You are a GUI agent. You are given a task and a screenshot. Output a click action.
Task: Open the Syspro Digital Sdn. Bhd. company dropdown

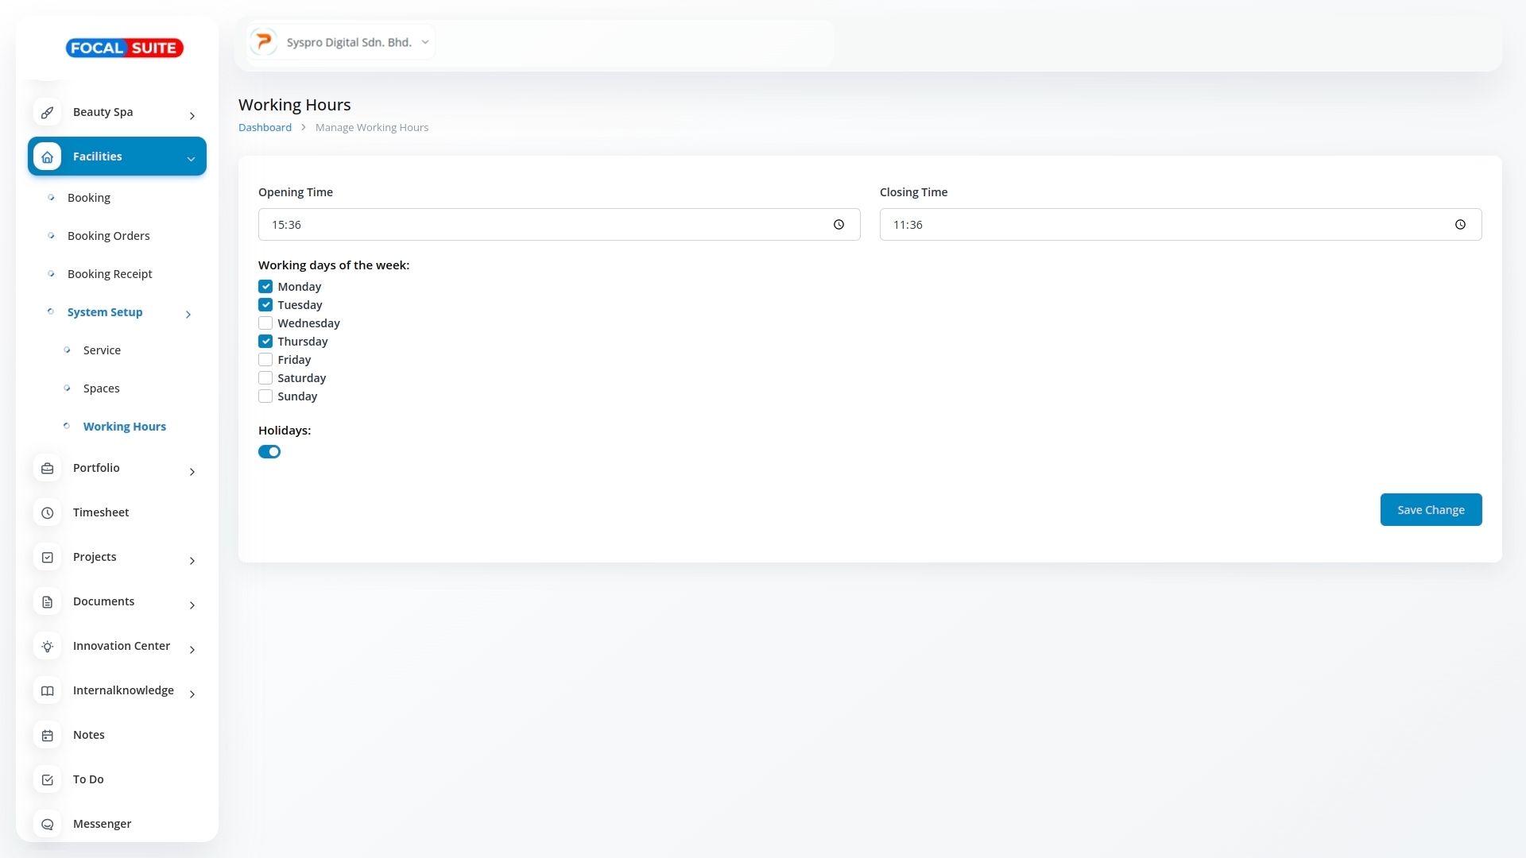point(342,42)
